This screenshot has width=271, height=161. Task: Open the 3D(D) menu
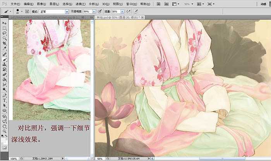click(106, 4)
